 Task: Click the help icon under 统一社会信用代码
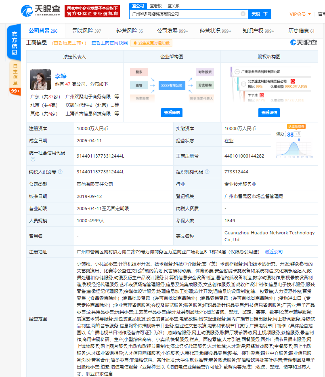click(x=33, y=159)
